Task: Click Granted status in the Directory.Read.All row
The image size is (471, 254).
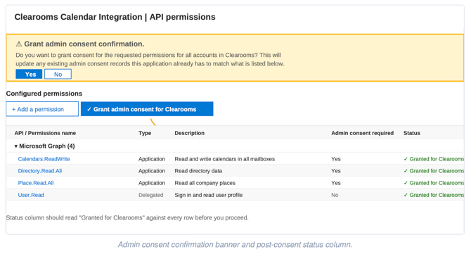Action: (x=434, y=171)
